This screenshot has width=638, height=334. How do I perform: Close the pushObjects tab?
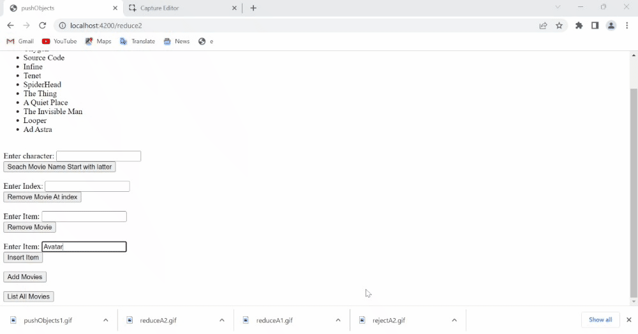(115, 8)
